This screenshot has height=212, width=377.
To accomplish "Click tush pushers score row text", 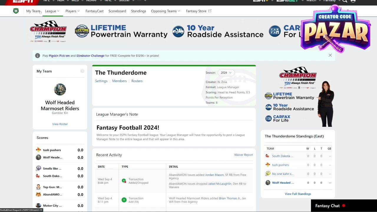I will [x=52, y=150].
